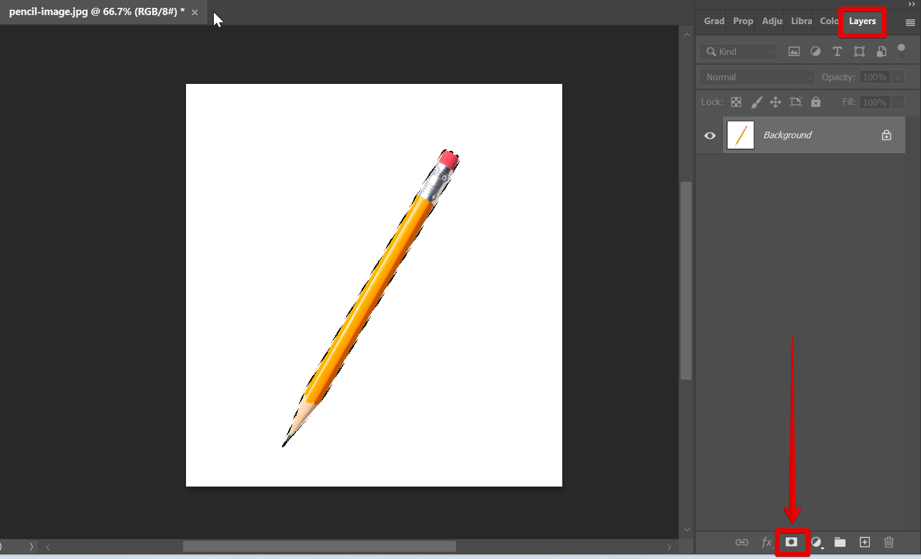The height and width of the screenshot is (559, 921).
Task: Click the Delete layer trash icon
Action: [889, 542]
